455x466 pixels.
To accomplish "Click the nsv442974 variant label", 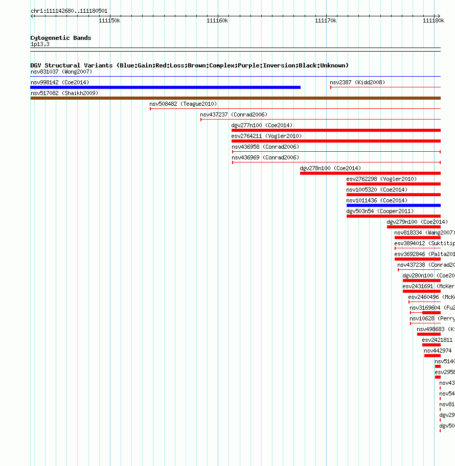I will (438, 350).
